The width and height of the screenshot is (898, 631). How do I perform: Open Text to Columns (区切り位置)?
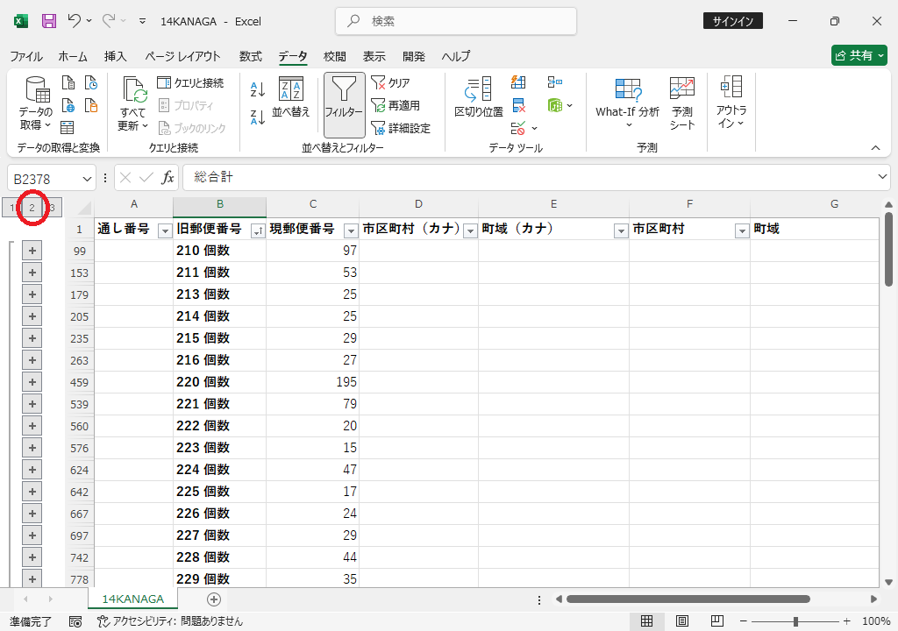[479, 97]
